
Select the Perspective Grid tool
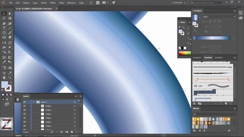10,52
